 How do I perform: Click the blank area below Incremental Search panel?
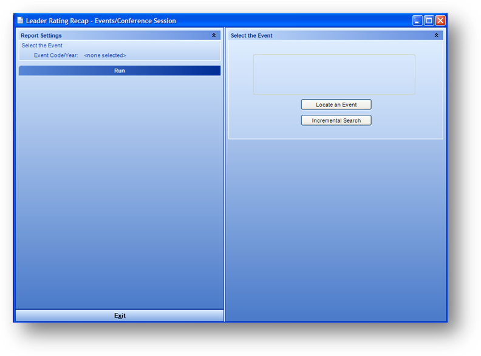(x=335, y=231)
